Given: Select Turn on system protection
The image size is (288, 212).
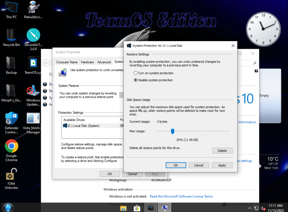Looking at the screenshot, I should pos(136,73).
